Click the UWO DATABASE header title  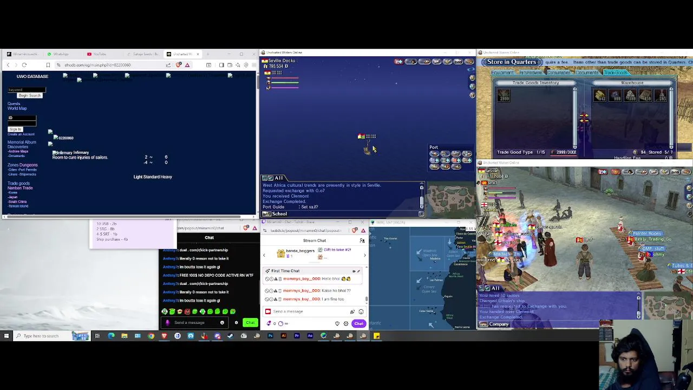tap(32, 76)
